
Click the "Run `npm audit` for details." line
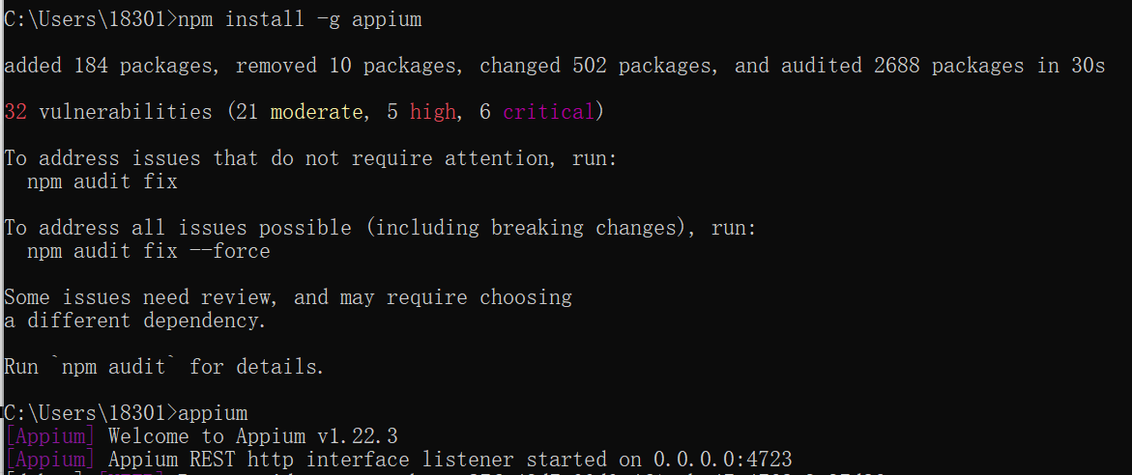coord(164,367)
